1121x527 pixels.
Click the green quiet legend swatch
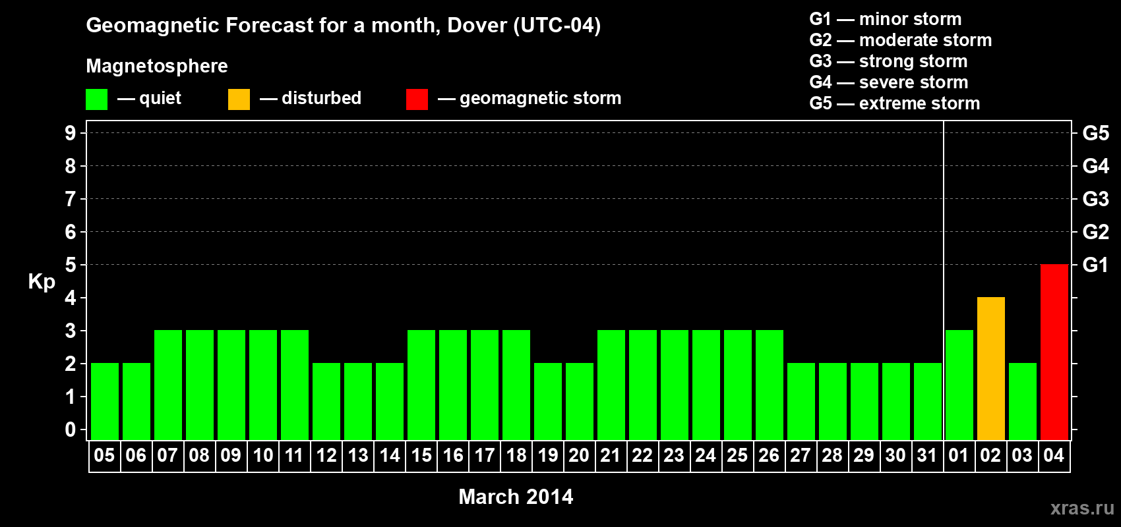pos(96,99)
